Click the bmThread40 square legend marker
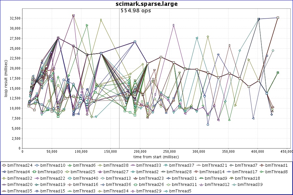This screenshot has width=293, height=195. click(70, 178)
